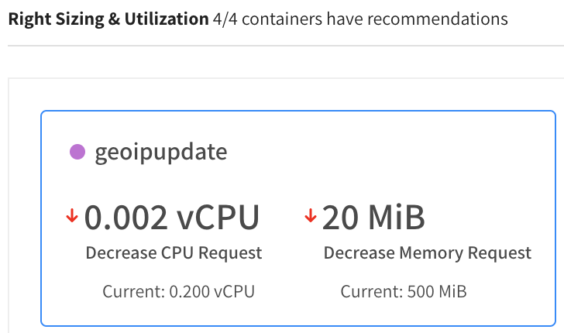This screenshot has width=564, height=333.
Task: Click the Decrease Memory Request label
Action: pyautogui.click(x=428, y=253)
